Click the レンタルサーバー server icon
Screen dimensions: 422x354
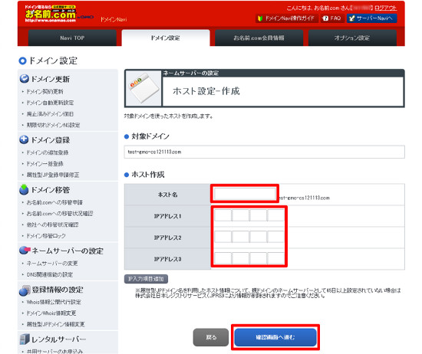(x=25, y=339)
